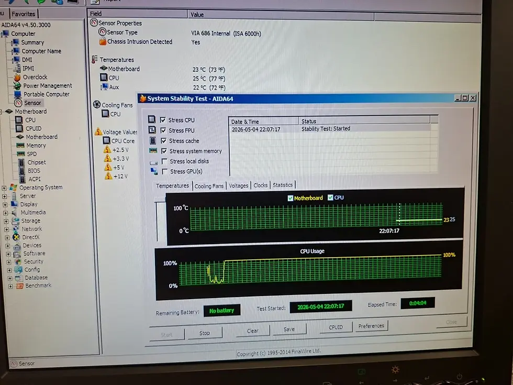Switch to the Temperatures tab
513x385 pixels.
point(172,185)
